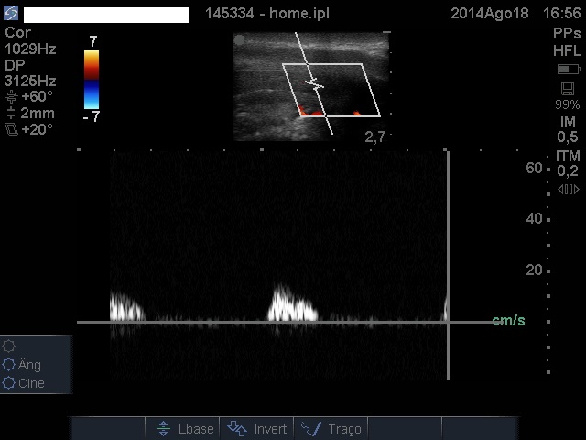Image resolution: width=586 pixels, height=440 pixels.
Task: Click the Doppler angle correction icon beside +60°
Action: (x=10, y=96)
